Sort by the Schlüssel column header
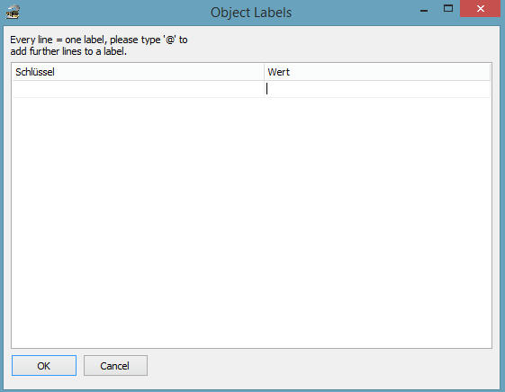505x392 pixels. pyautogui.click(x=138, y=72)
